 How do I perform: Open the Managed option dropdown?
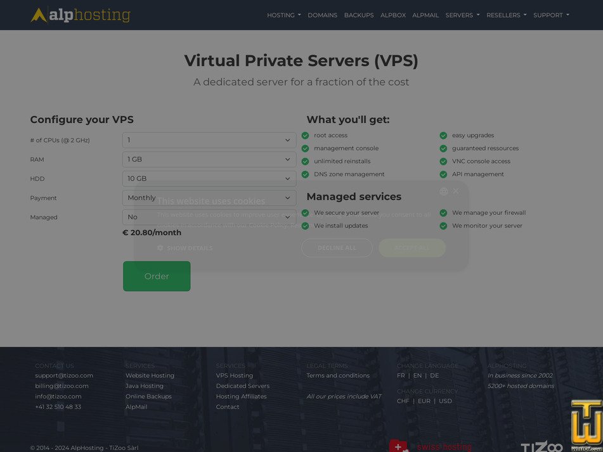point(209,217)
